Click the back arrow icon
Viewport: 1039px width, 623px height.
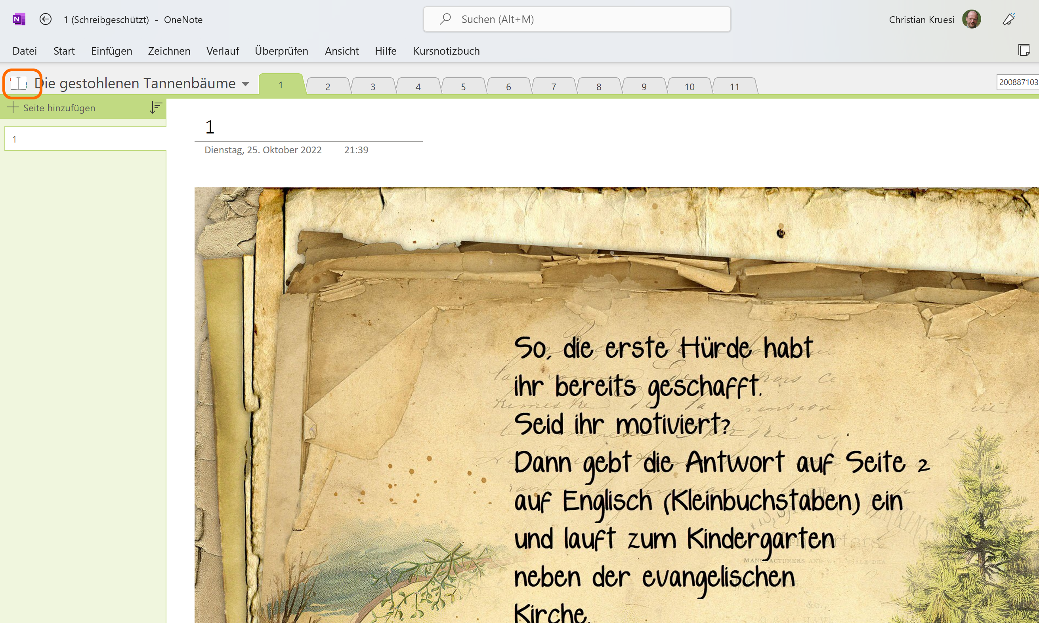(x=45, y=19)
